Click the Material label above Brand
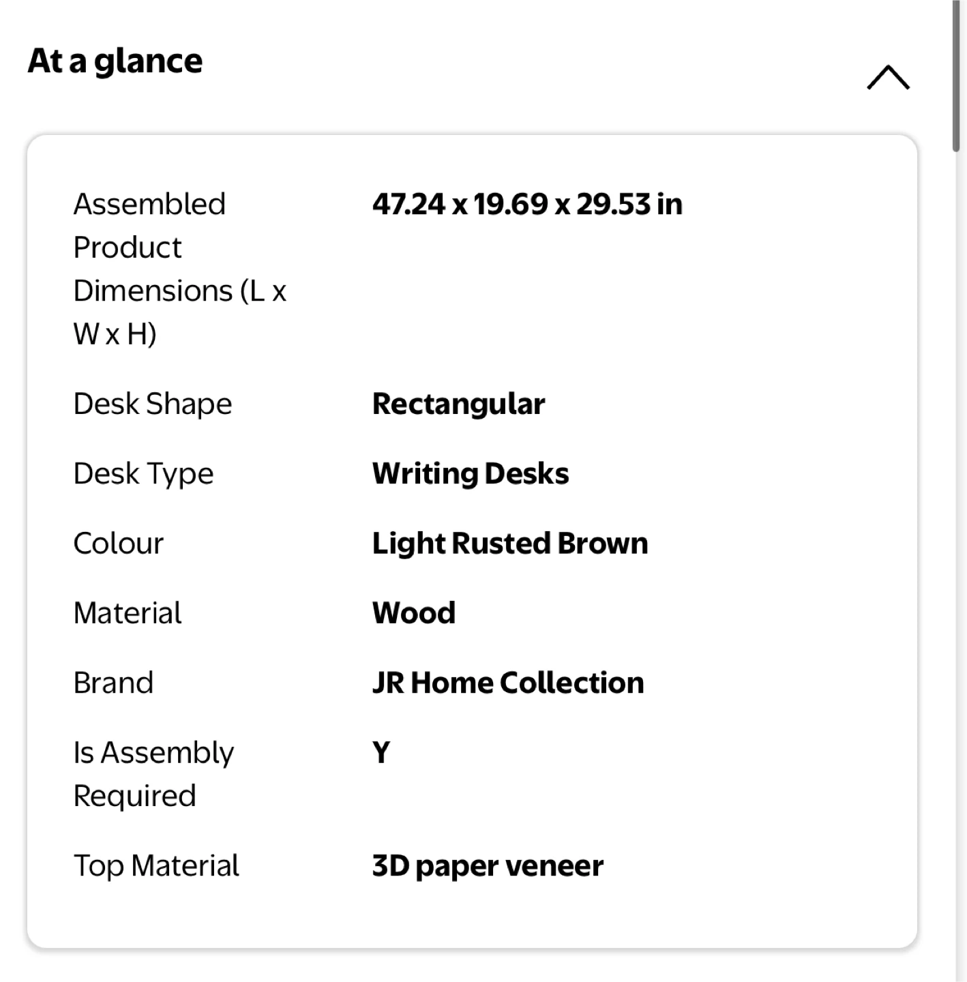The image size is (967, 982). tap(128, 613)
